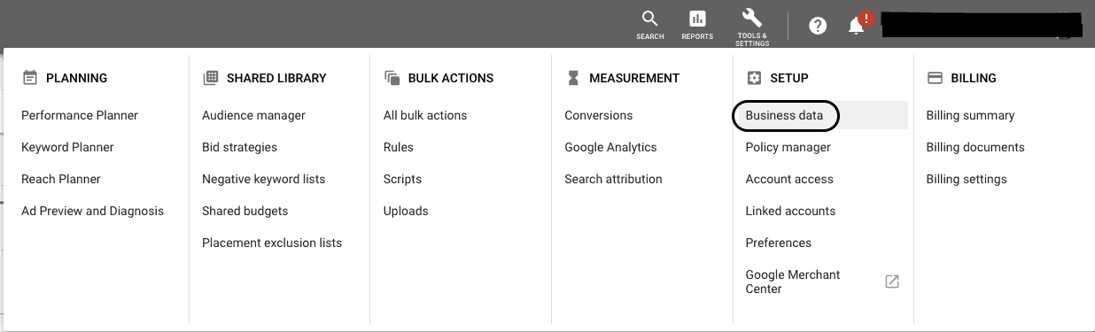Open Linked accounts
Screen dimensions: 1095x332
pos(790,211)
